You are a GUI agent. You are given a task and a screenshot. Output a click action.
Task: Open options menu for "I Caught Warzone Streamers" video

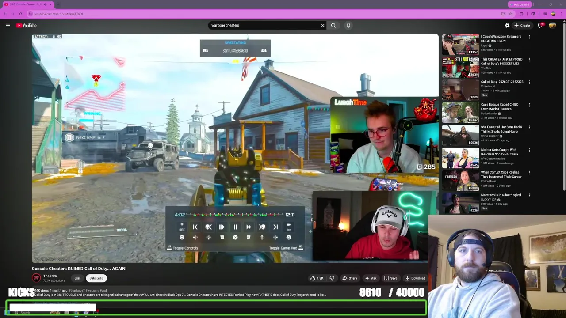529,37
